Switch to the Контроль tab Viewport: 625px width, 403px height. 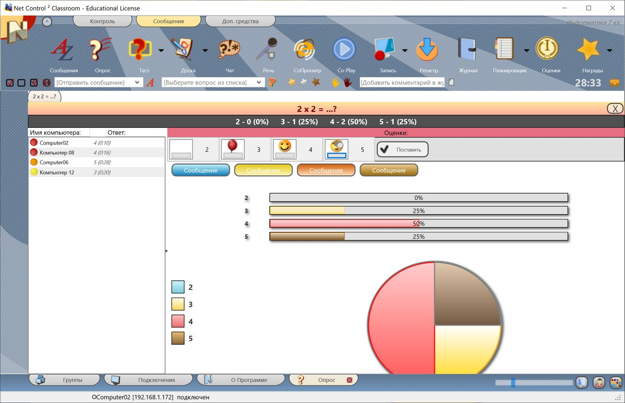coord(102,21)
